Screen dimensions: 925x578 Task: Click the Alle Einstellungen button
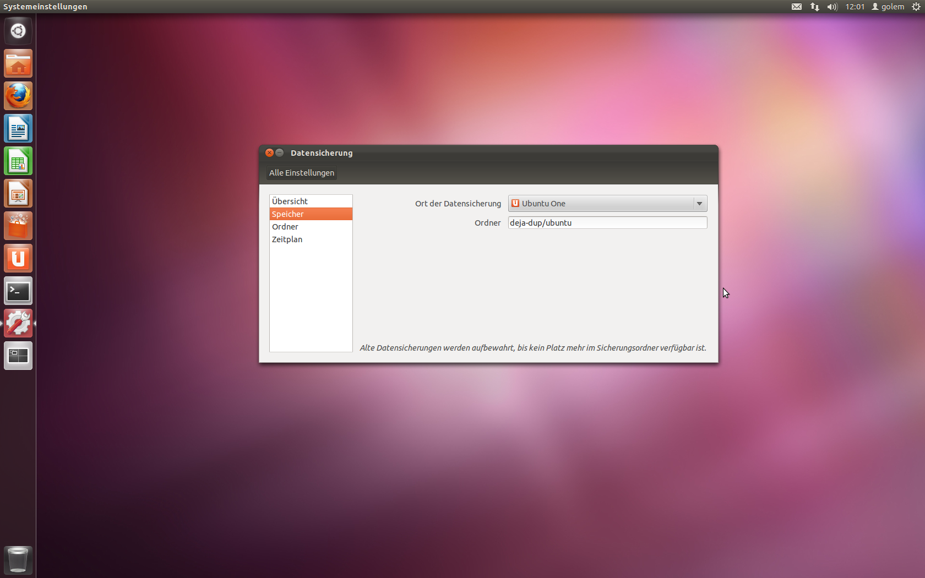pos(301,172)
